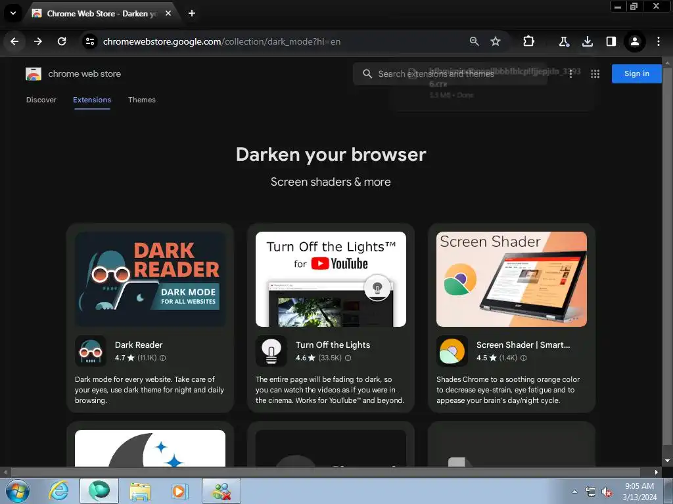This screenshot has height=504, width=673.
Task: Switch to the Discover tab
Action: 41,100
